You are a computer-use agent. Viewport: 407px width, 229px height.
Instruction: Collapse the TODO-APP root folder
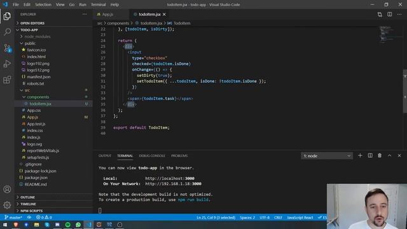point(29,30)
